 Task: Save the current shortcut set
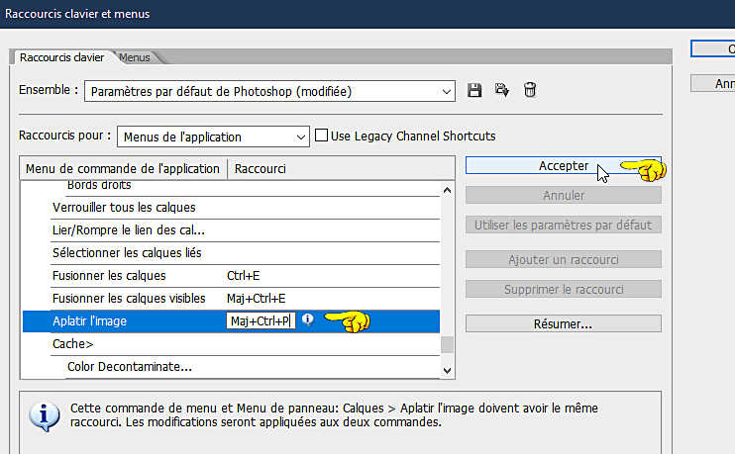pyautogui.click(x=474, y=90)
